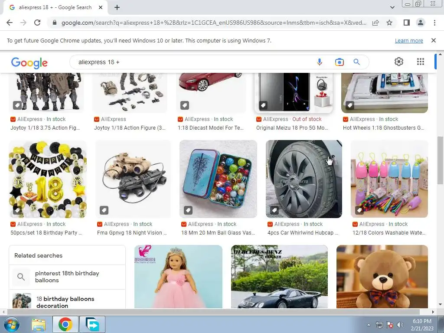This screenshot has height=333, width=444.
Task: Open link Joytoy 1/18 Action Figure (3...
Action: pos(130,128)
